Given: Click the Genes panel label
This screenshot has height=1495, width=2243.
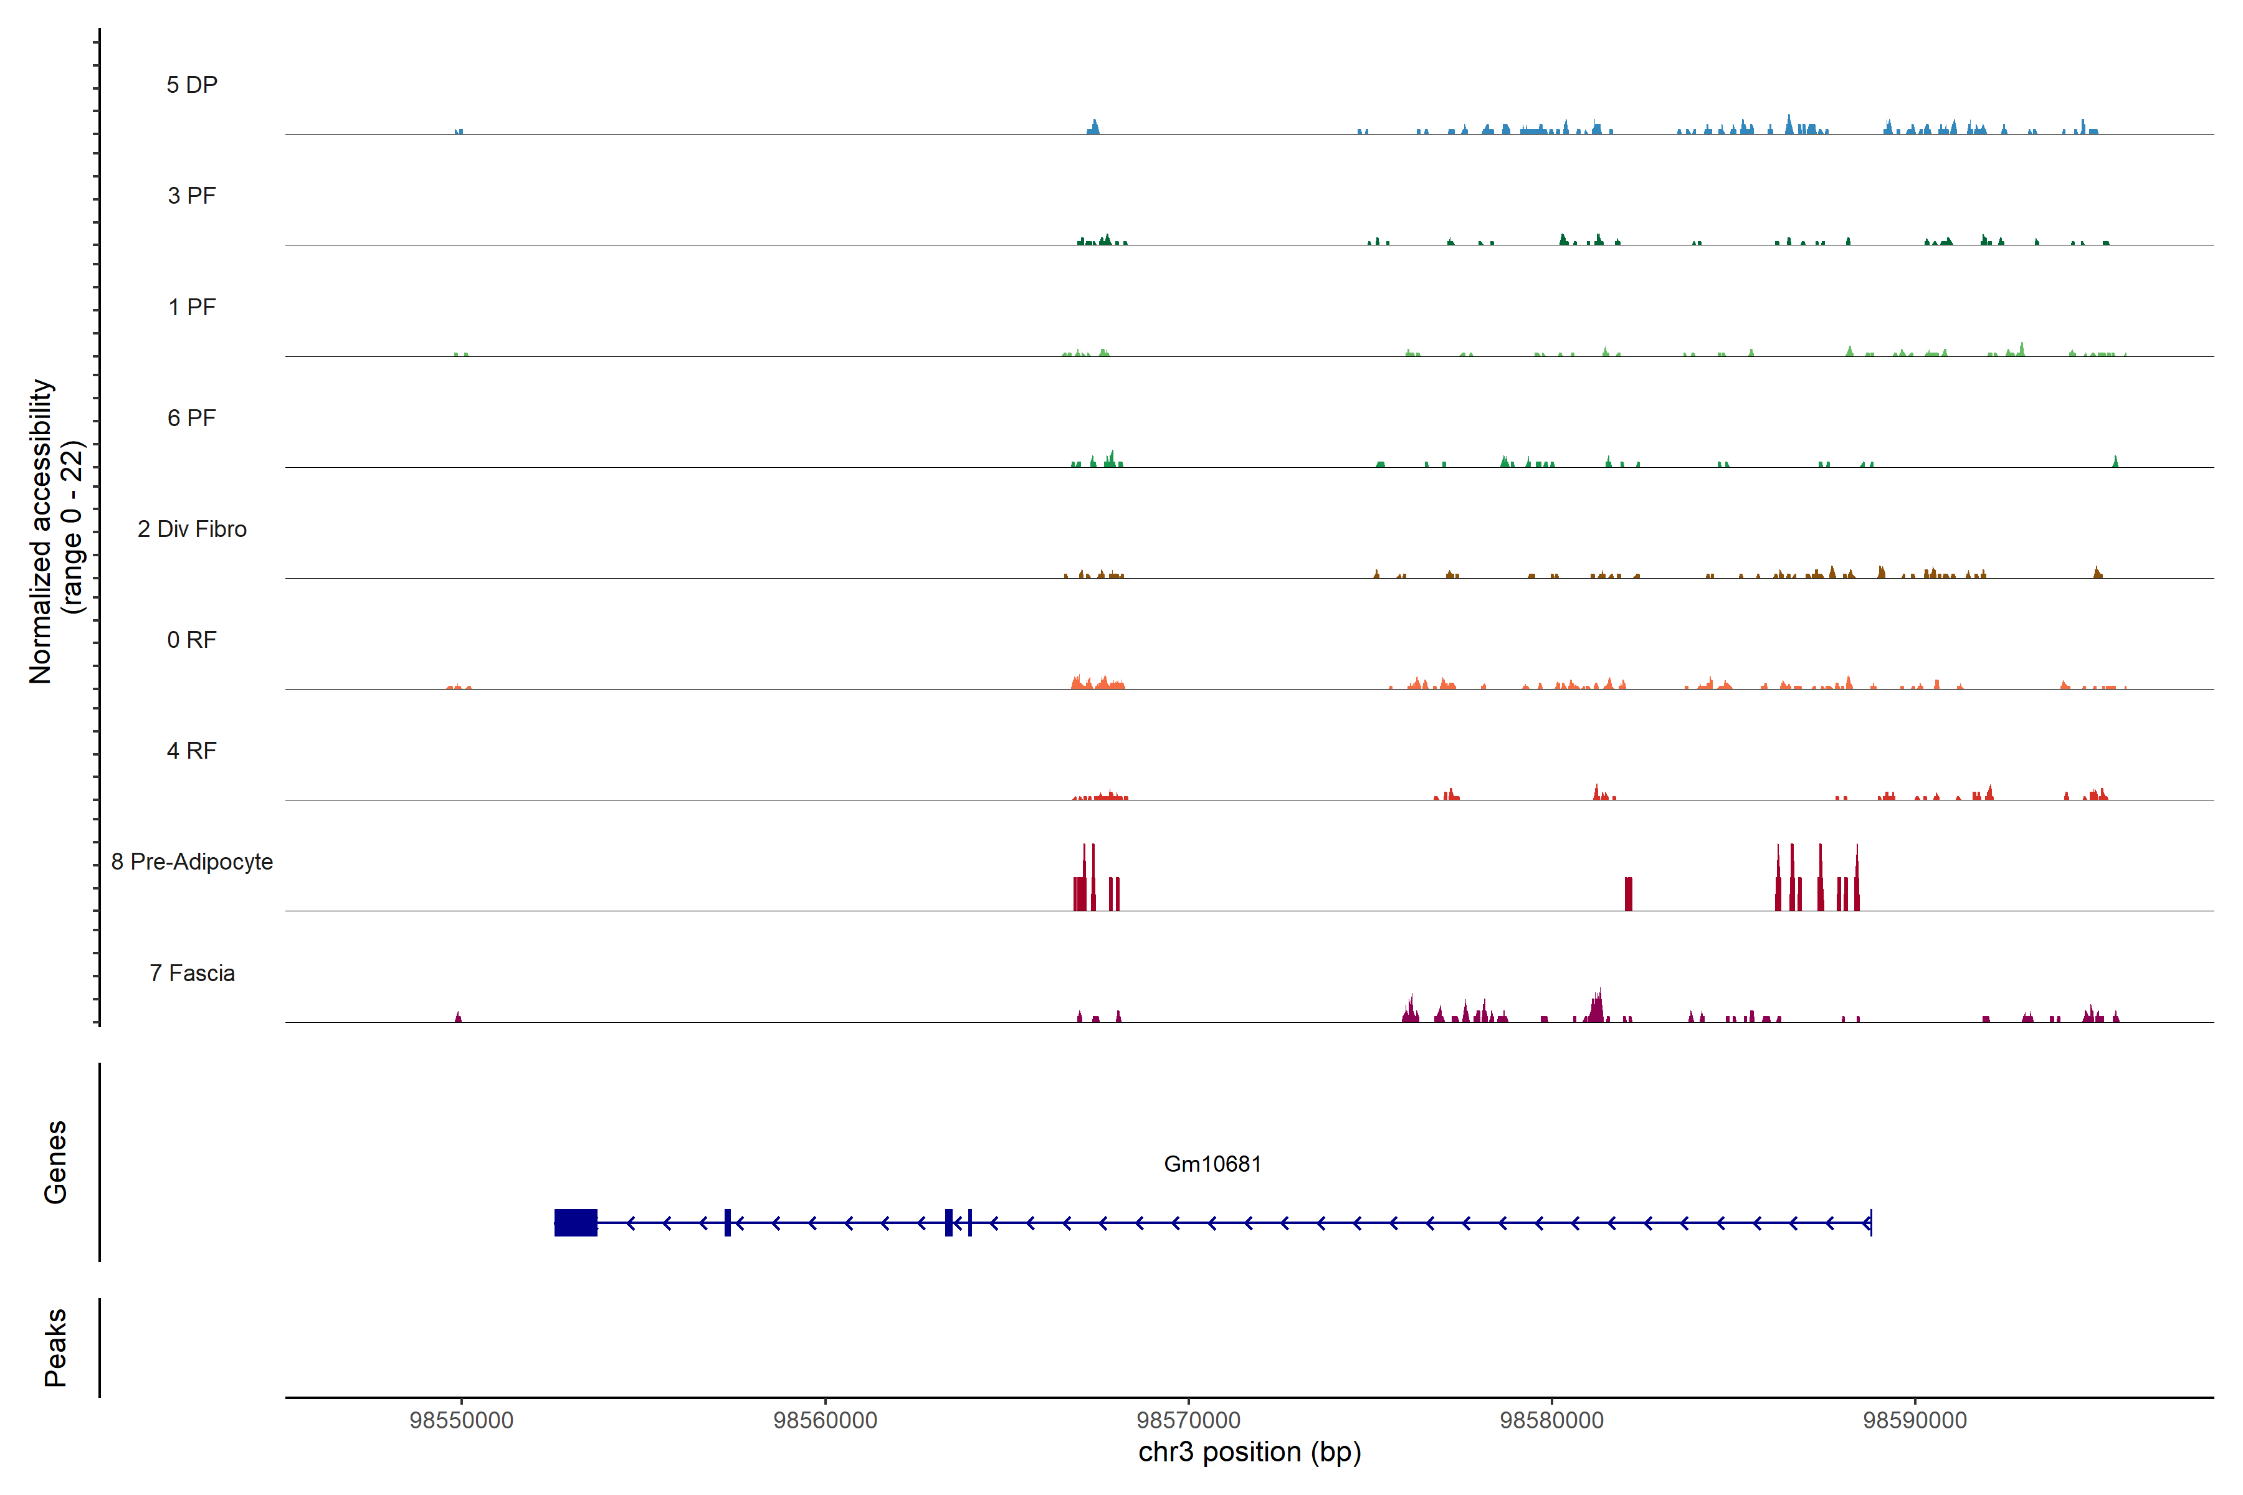Looking at the screenshot, I should pyautogui.click(x=55, y=1162).
